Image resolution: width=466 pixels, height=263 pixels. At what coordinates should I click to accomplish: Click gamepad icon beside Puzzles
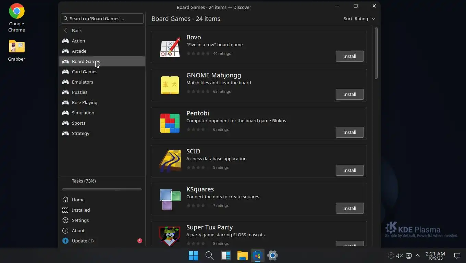click(65, 92)
